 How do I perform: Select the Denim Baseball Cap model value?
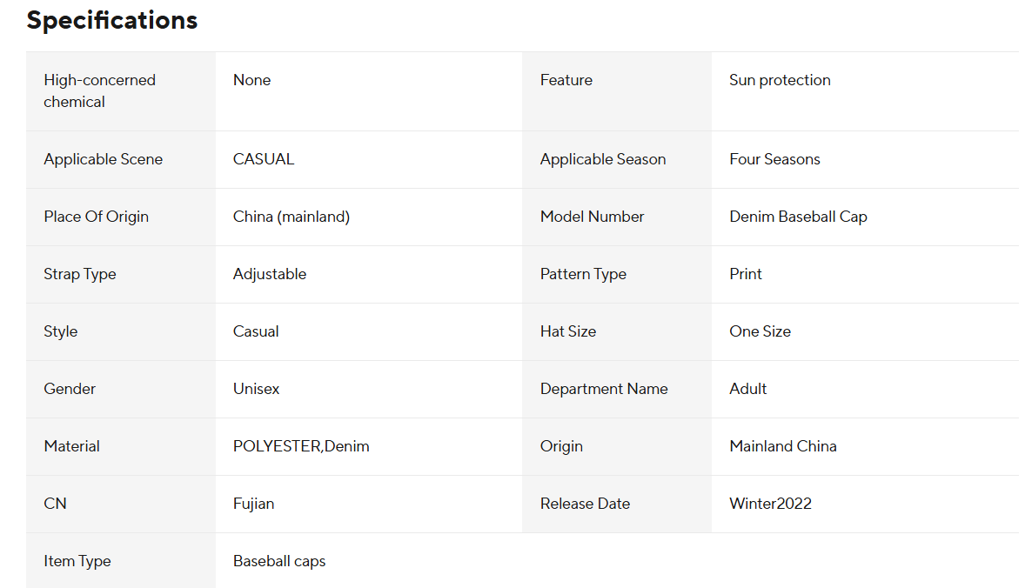click(x=798, y=217)
